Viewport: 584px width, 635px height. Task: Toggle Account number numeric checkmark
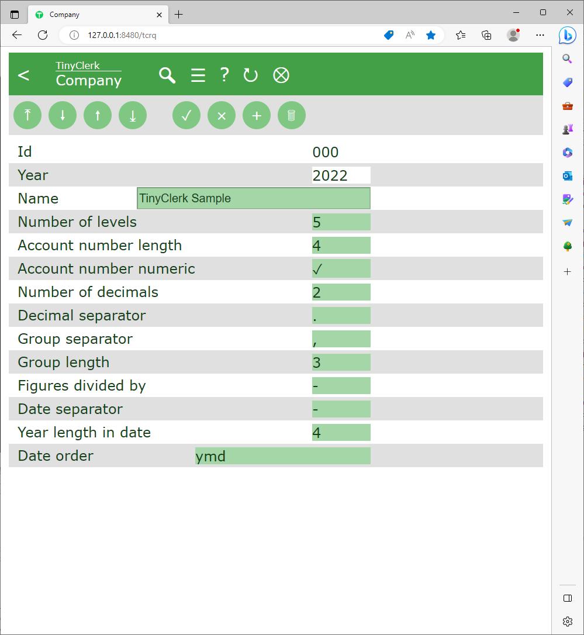341,269
